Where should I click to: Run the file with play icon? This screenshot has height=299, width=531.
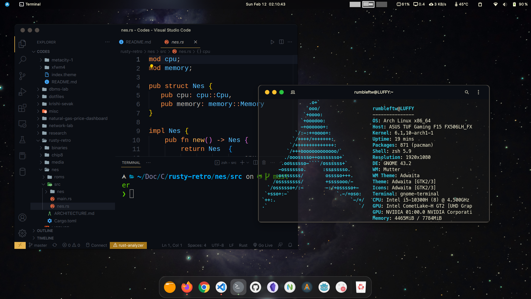[x=272, y=42]
